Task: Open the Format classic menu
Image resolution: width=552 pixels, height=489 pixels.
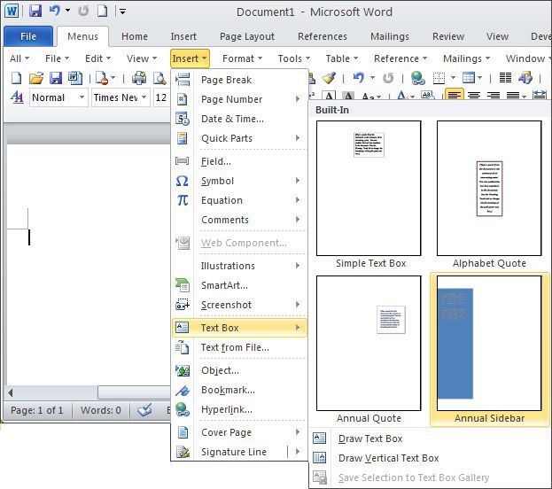Action: pos(242,58)
